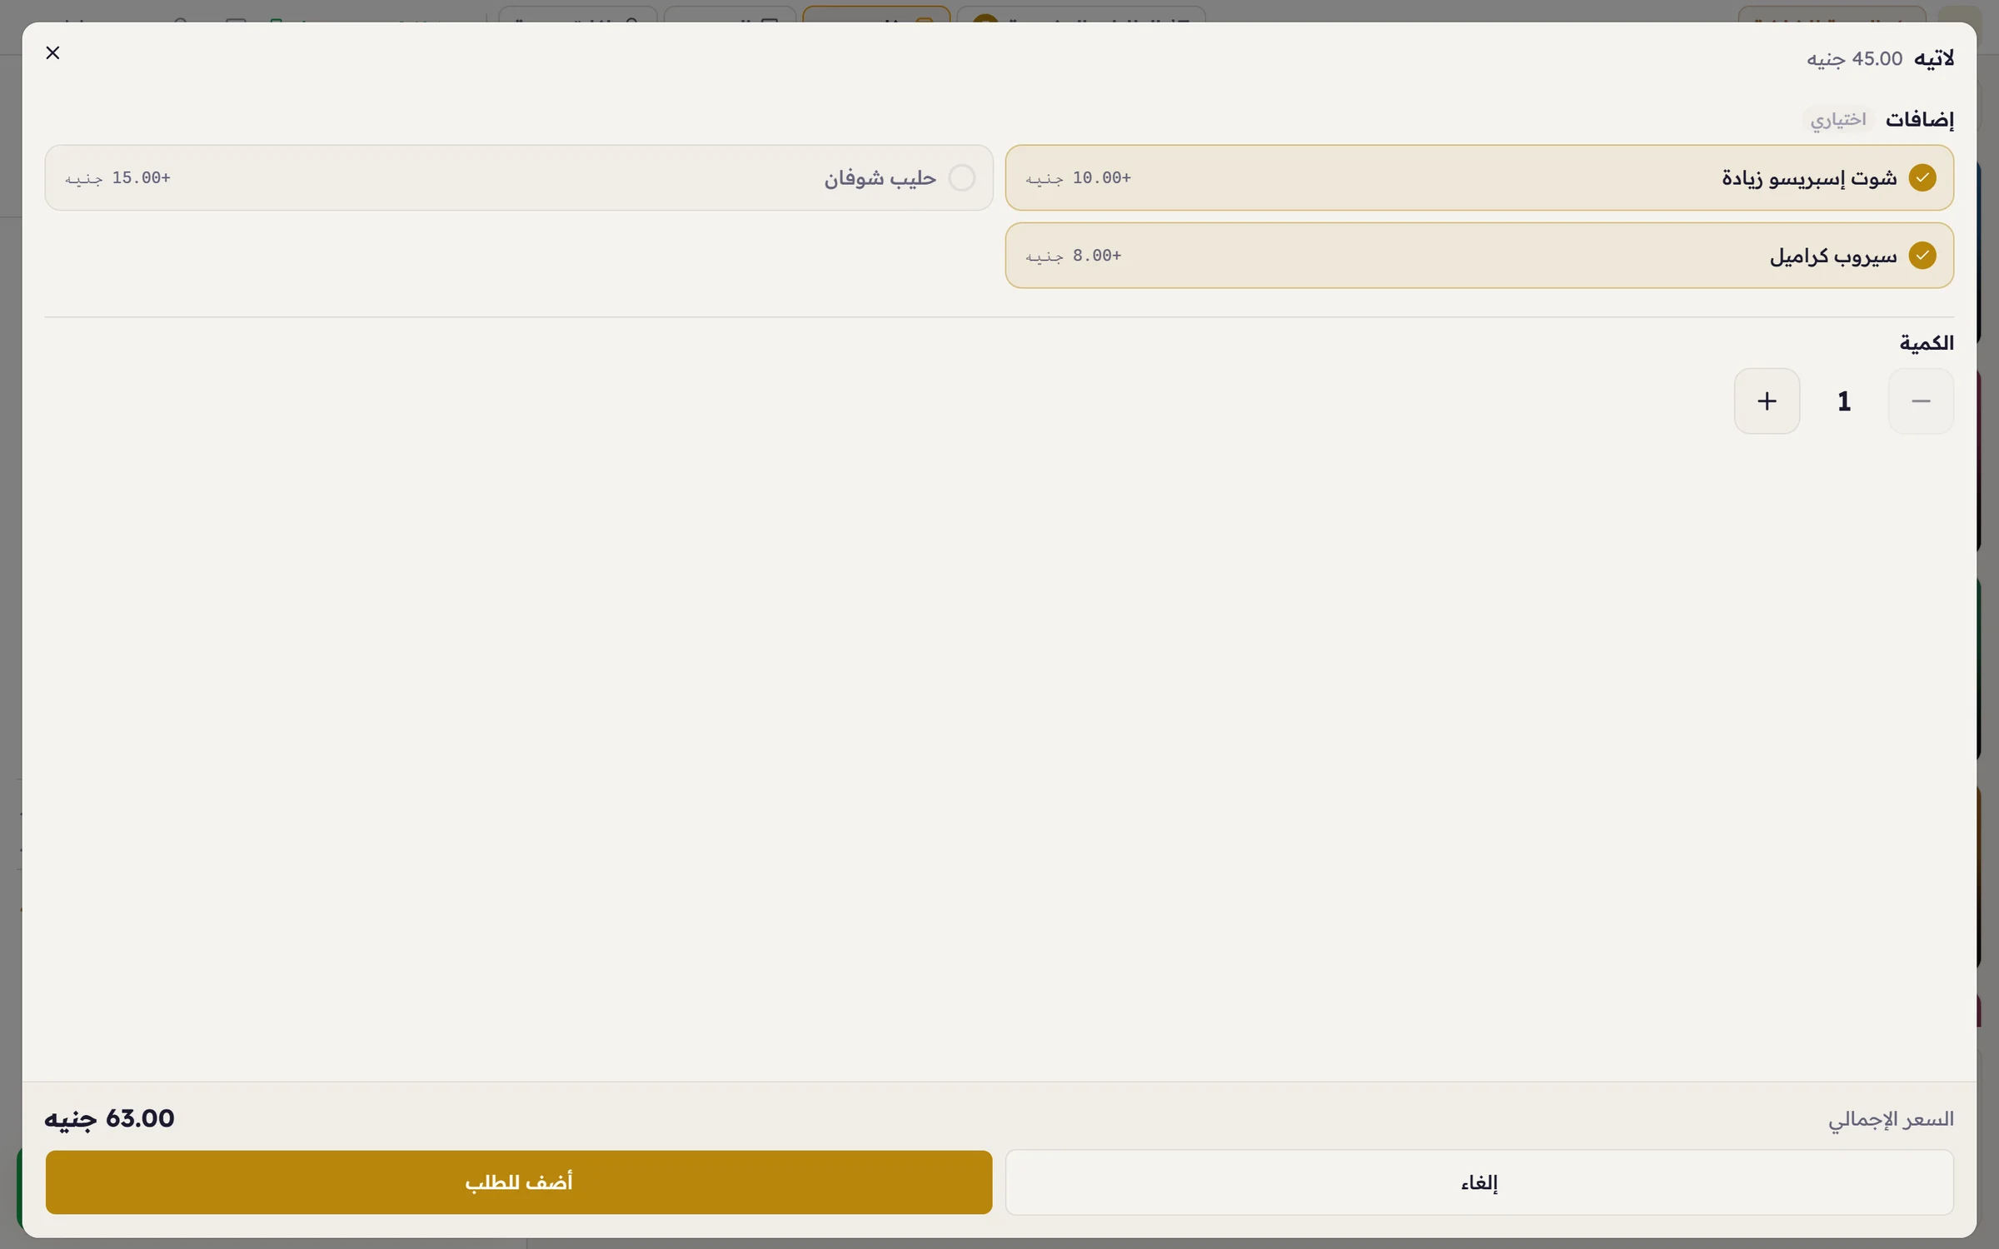Viewport: 1999px width, 1249px height.
Task: Click the add-ons heading (إضافات)
Action: [1920, 120]
